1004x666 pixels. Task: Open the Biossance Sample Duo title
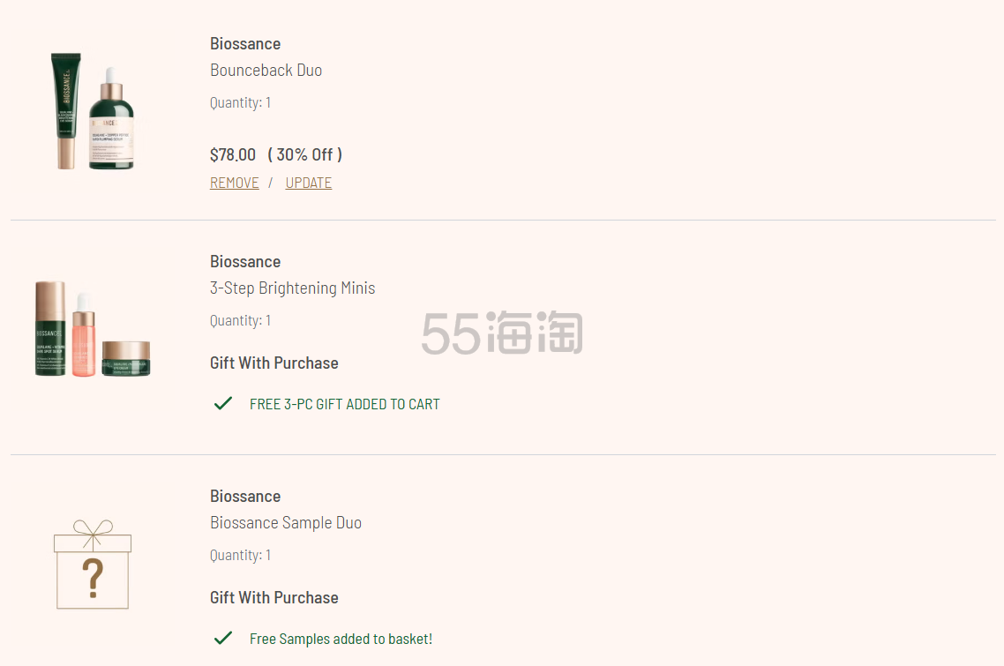pos(285,522)
